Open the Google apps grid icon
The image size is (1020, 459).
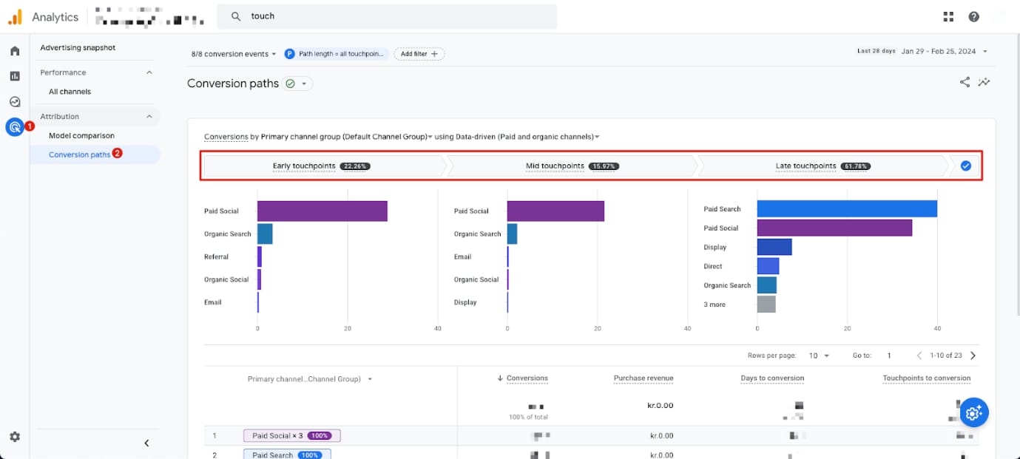pos(949,16)
